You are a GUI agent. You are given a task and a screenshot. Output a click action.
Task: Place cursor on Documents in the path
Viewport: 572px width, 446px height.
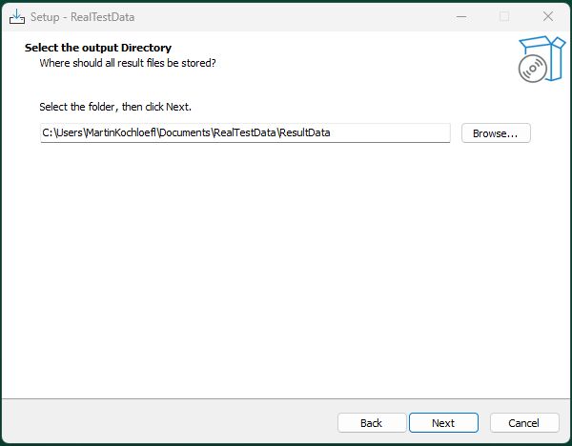tap(185, 132)
